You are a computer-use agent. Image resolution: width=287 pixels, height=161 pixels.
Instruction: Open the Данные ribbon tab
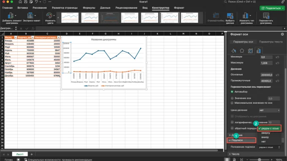105,8
